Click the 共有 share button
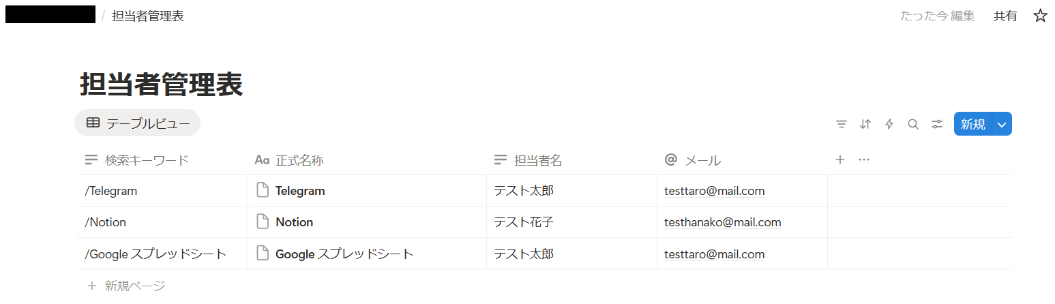Image resolution: width=1055 pixels, height=304 pixels. pyautogui.click(x=1005, y=16)
